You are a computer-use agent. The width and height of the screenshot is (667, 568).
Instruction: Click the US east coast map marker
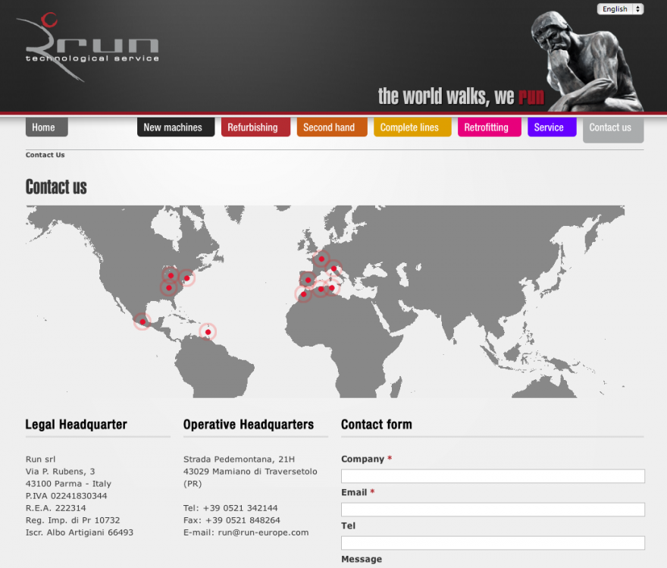pos(186,278)
